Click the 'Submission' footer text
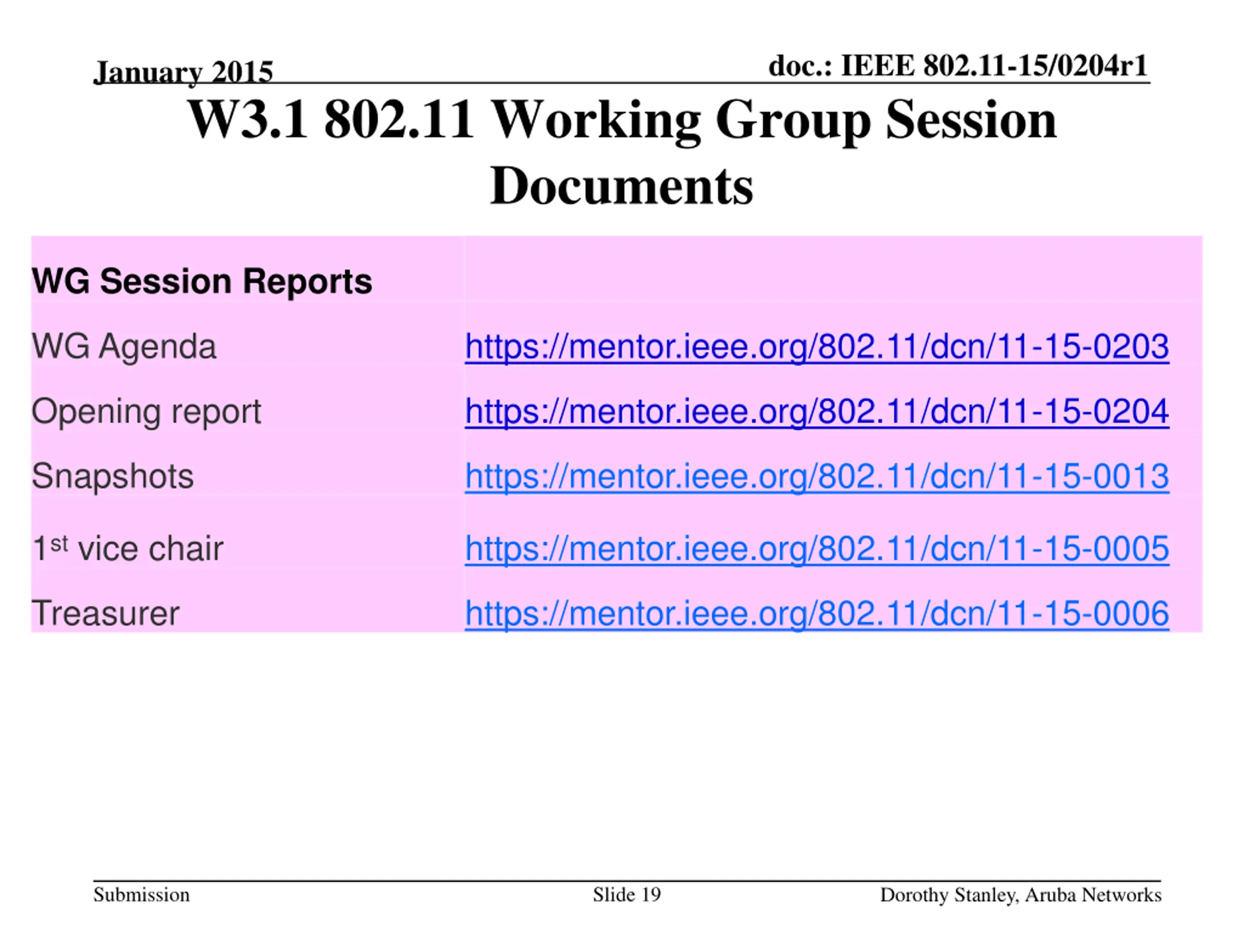Screen dimensions: 1244x933 coord(142,895)
